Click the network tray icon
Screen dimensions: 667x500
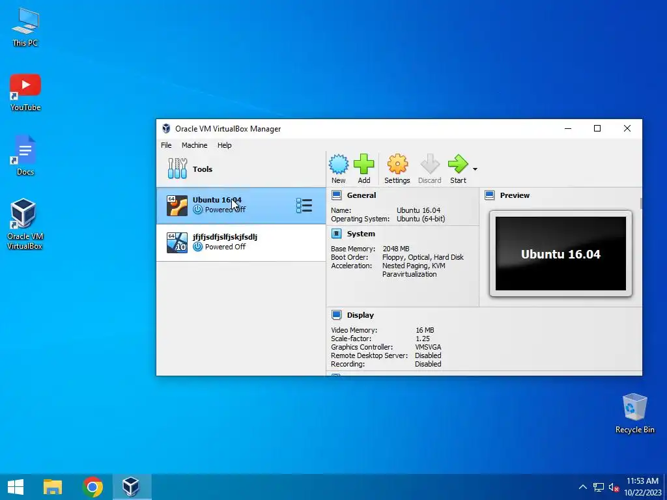599,487
